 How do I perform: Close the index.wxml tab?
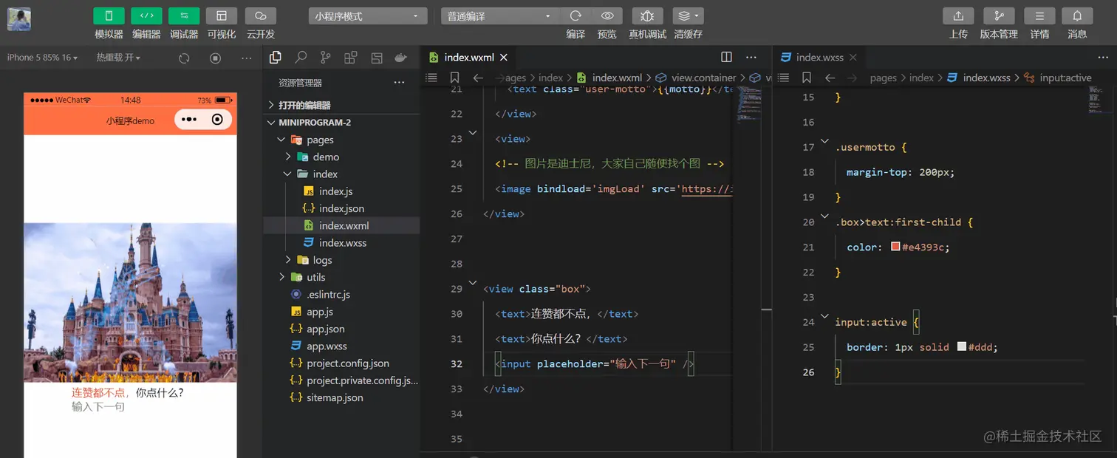505,58
